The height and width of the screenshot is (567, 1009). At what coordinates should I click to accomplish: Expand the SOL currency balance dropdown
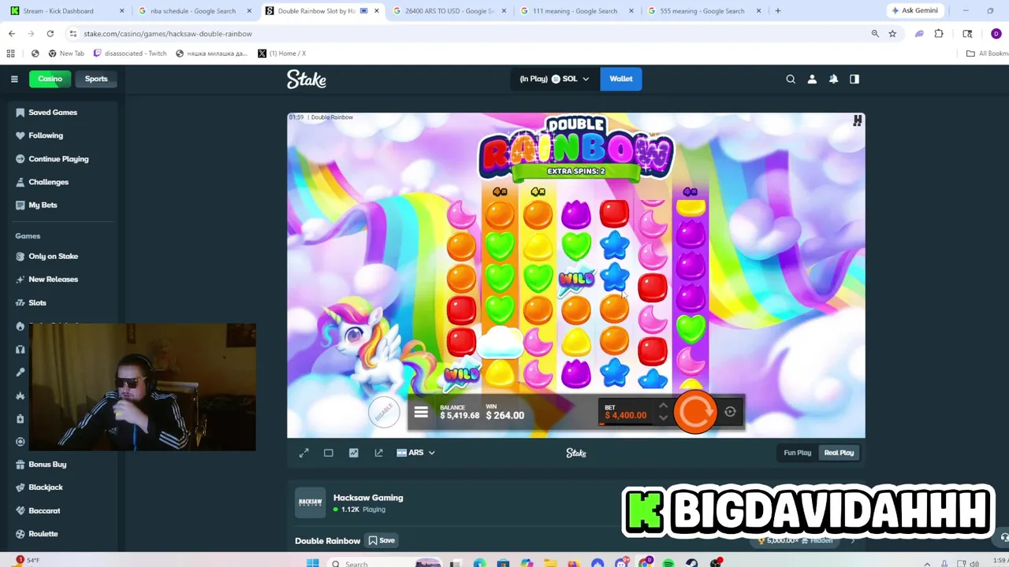(554, 79)
